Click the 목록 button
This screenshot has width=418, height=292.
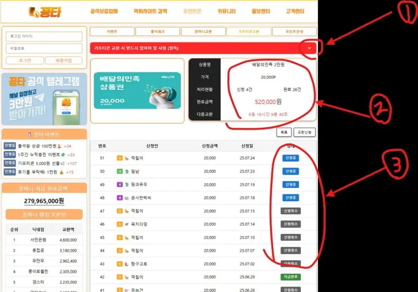283,132
